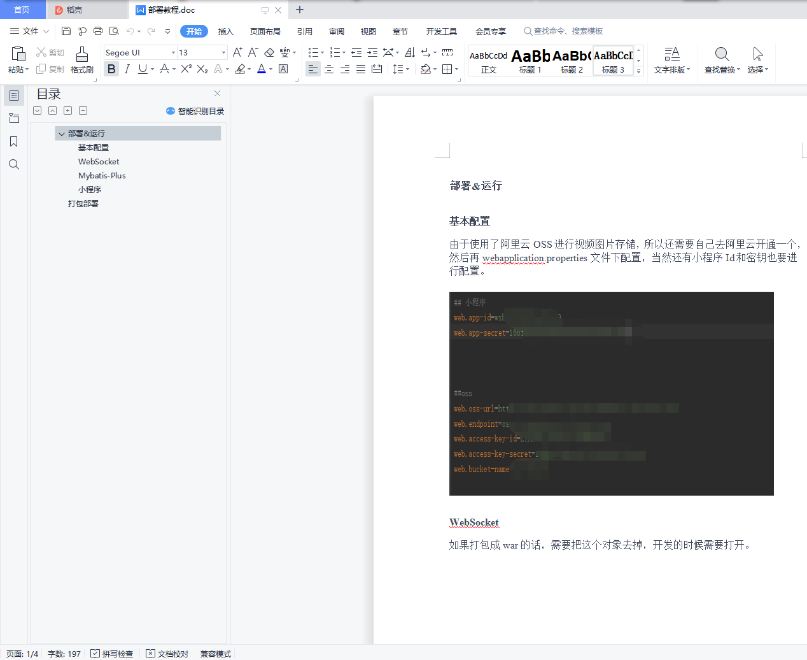Open the chapter navigation sidebar icon
The height and width of the screenshot is (660, 807).
click(14, 118)
